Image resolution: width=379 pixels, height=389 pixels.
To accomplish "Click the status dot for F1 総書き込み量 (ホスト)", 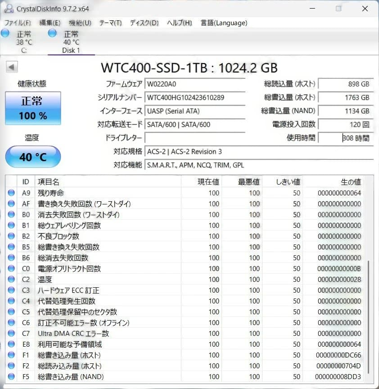I will coord(11,355).
